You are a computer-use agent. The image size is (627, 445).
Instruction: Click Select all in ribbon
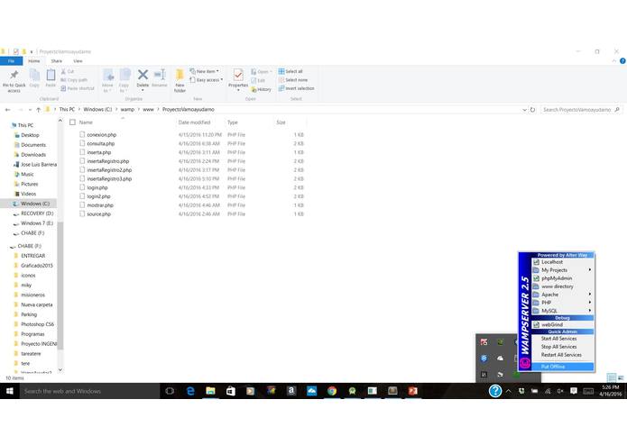(290, 71)
